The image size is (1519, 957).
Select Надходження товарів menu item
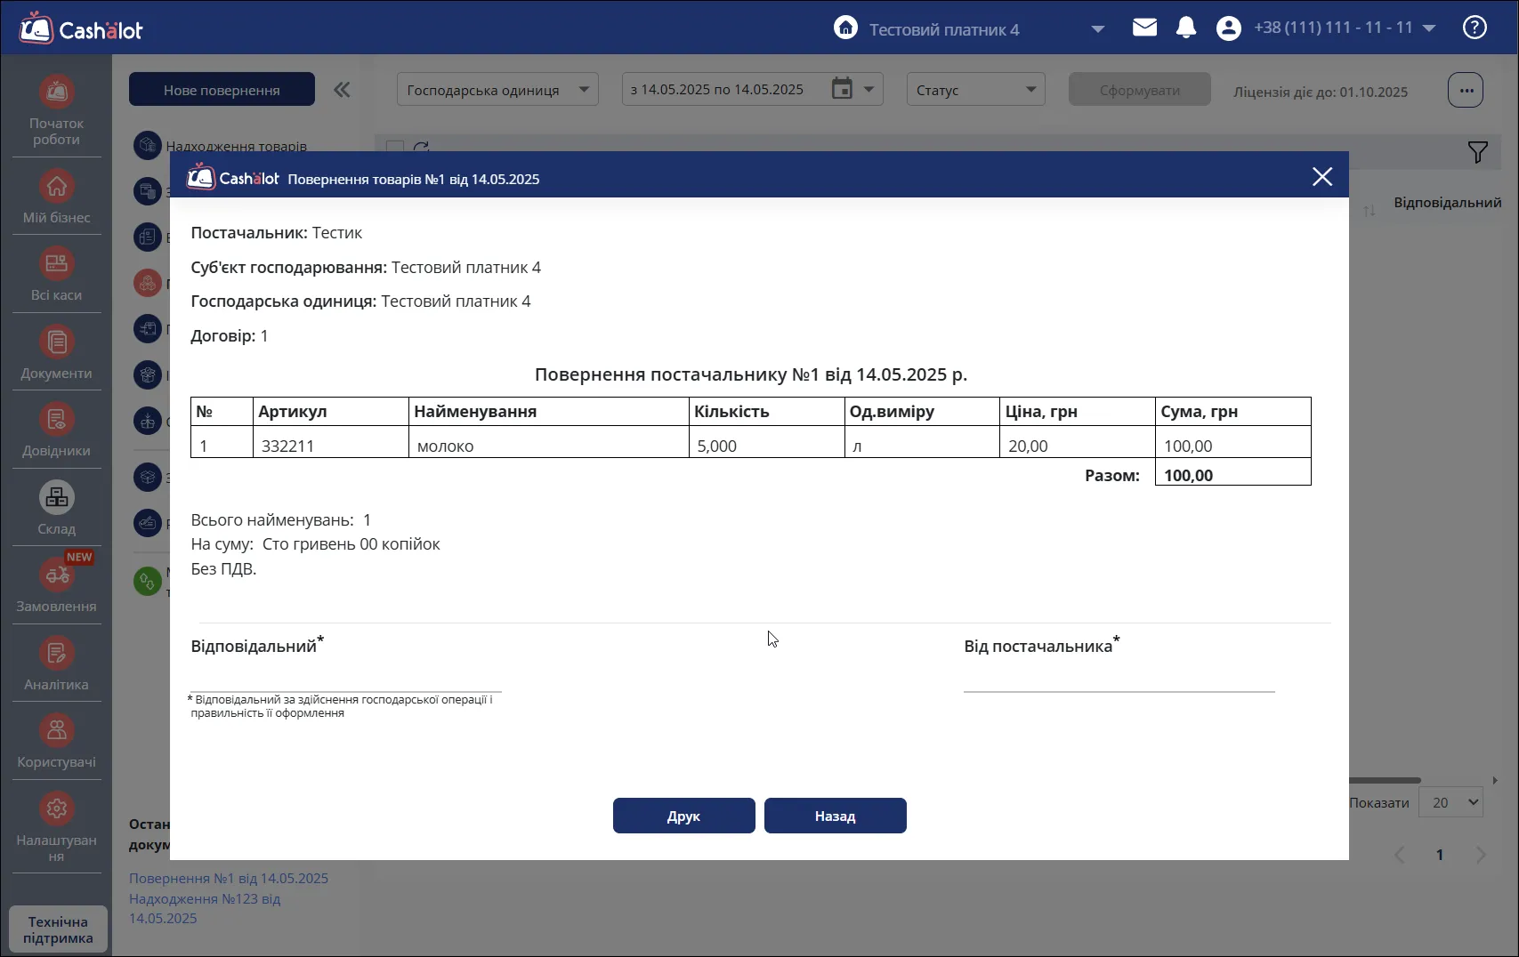236,146
